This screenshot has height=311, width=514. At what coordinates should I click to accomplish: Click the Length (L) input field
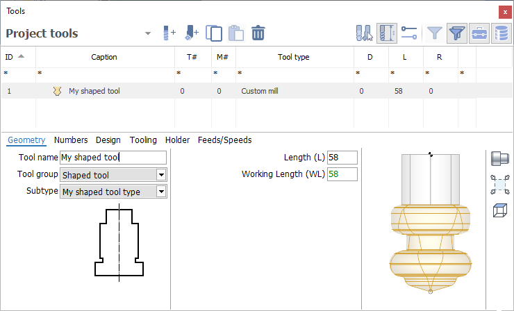click(x=343, y=158)
